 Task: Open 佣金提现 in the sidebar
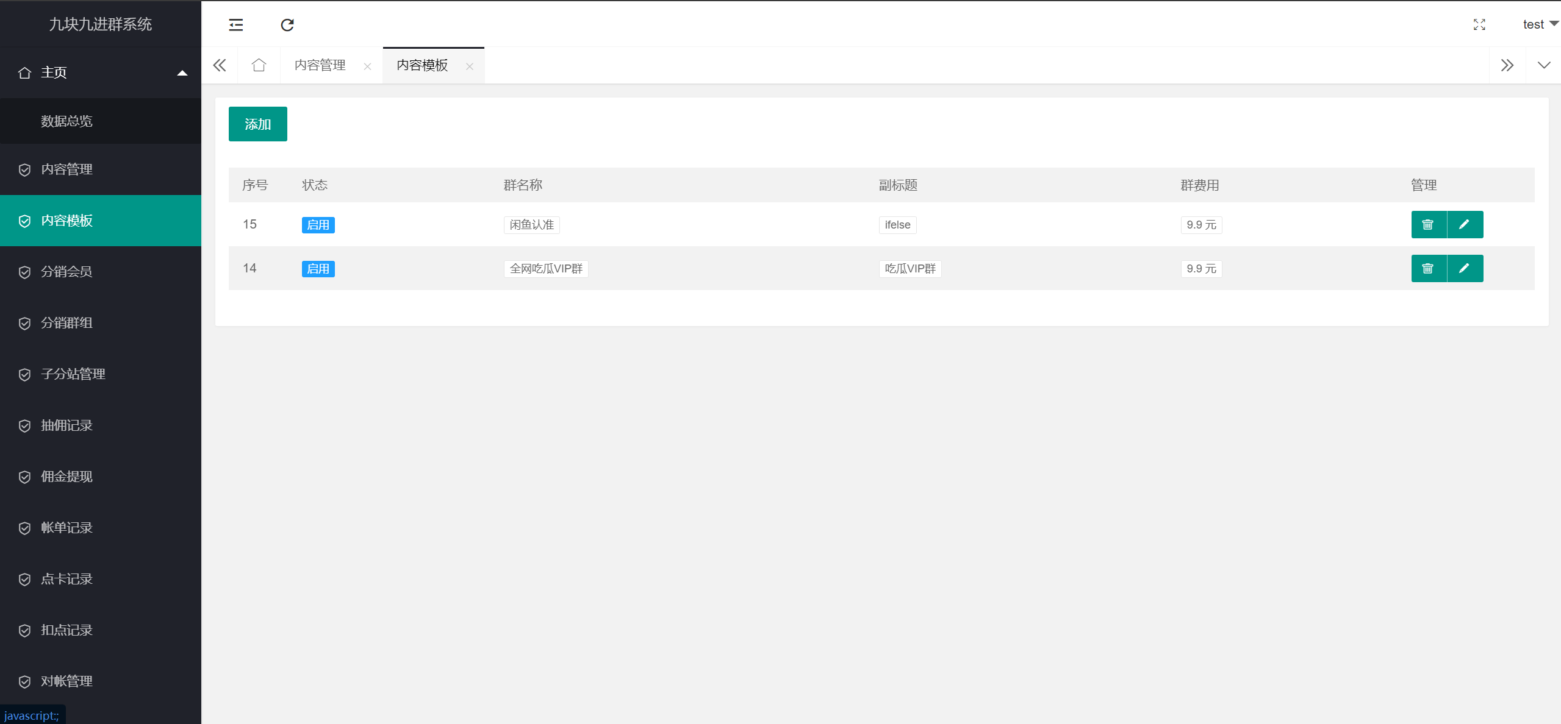[66, 477]
